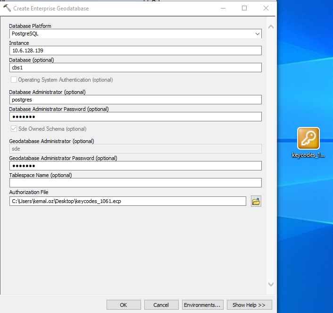
Task: Expand help with Show Help >> button
Action: 250,305
